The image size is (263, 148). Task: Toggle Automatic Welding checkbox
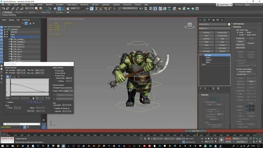[238, 72]
